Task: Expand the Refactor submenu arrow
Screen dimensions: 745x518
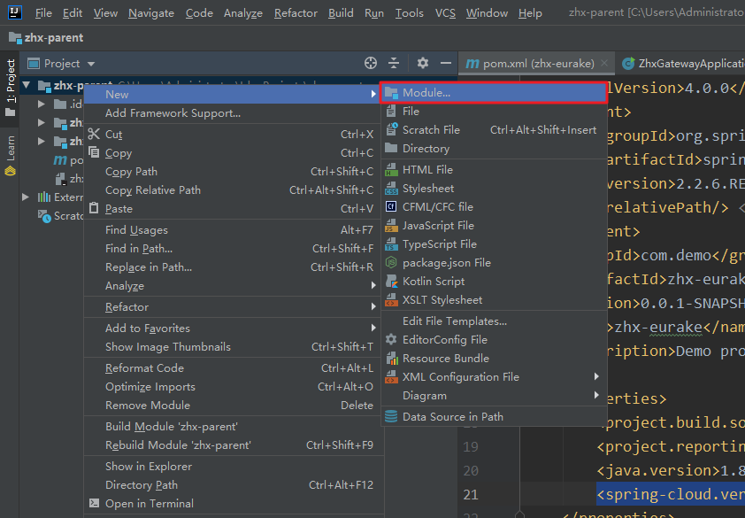Action: click(373, 306)
